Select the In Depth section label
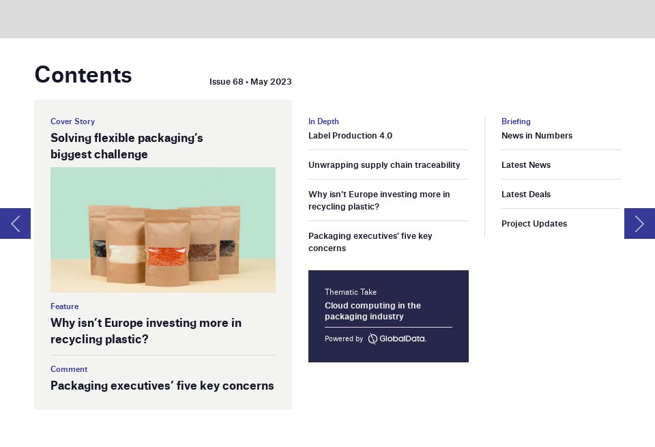655x447 pixels. tap(323, 121)
